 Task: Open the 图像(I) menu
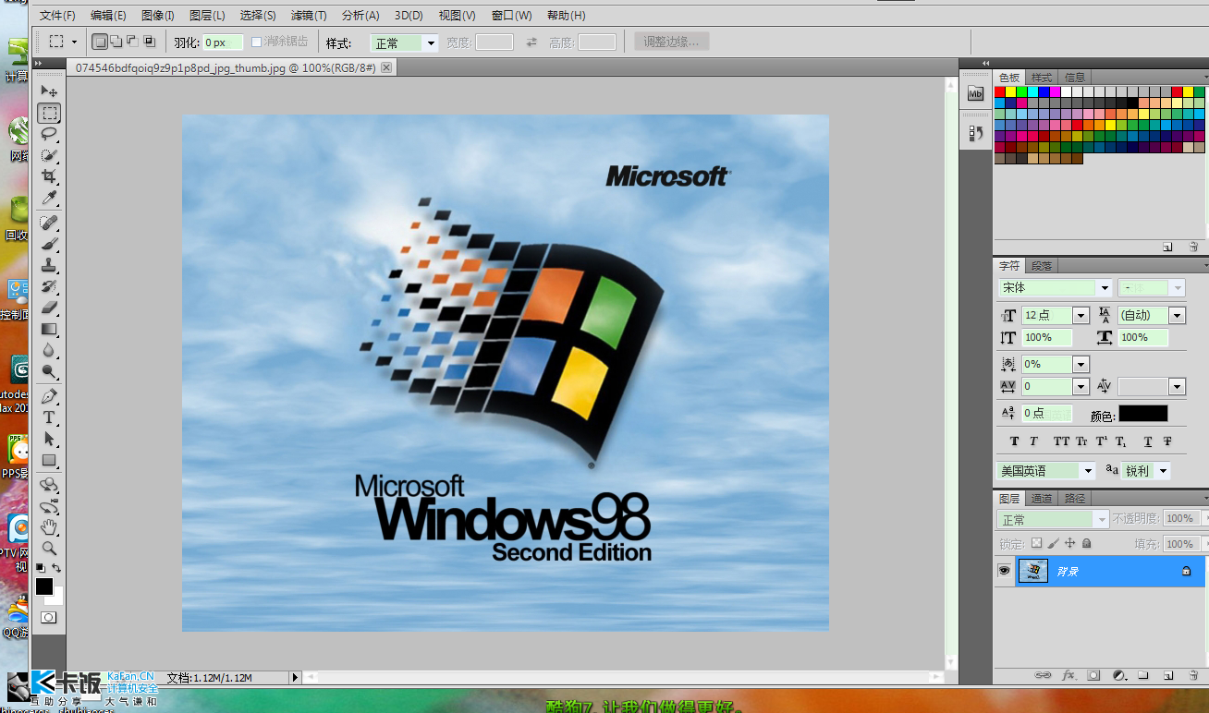[x=158, y=16]
